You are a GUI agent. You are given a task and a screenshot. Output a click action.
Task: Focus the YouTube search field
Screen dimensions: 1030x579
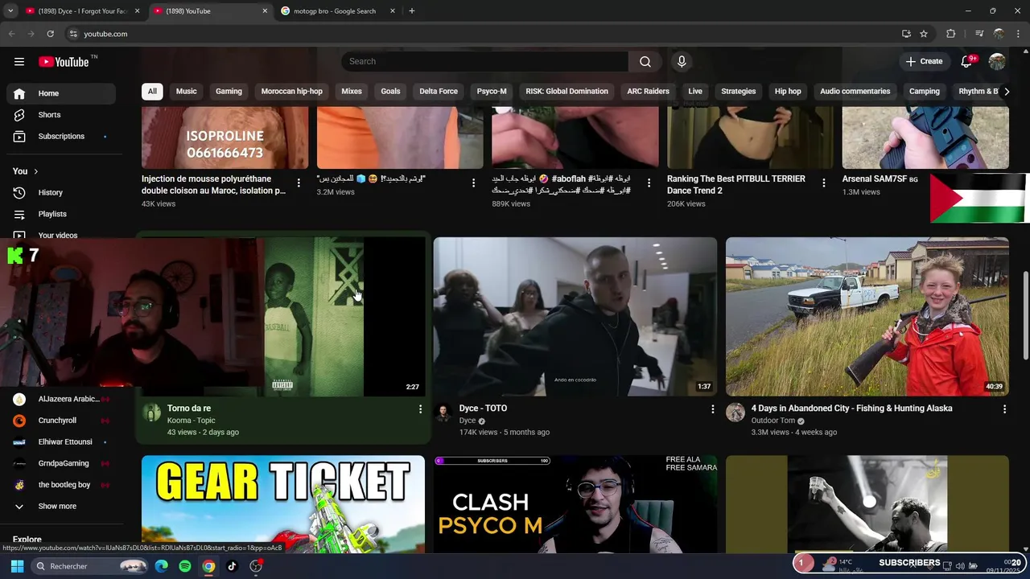pos(485,62)
